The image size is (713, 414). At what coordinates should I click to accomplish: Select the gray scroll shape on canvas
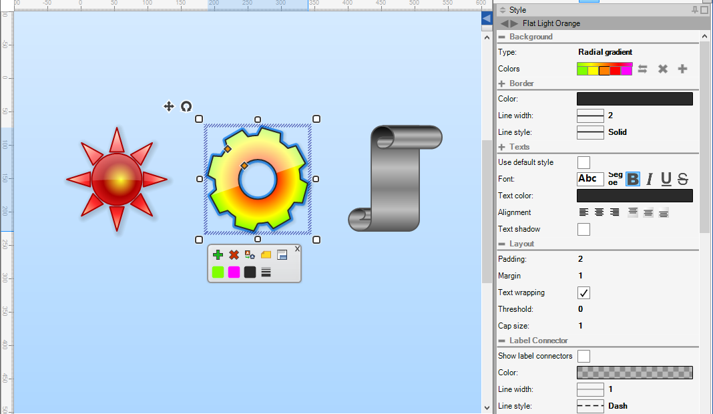tap(395, 178)
